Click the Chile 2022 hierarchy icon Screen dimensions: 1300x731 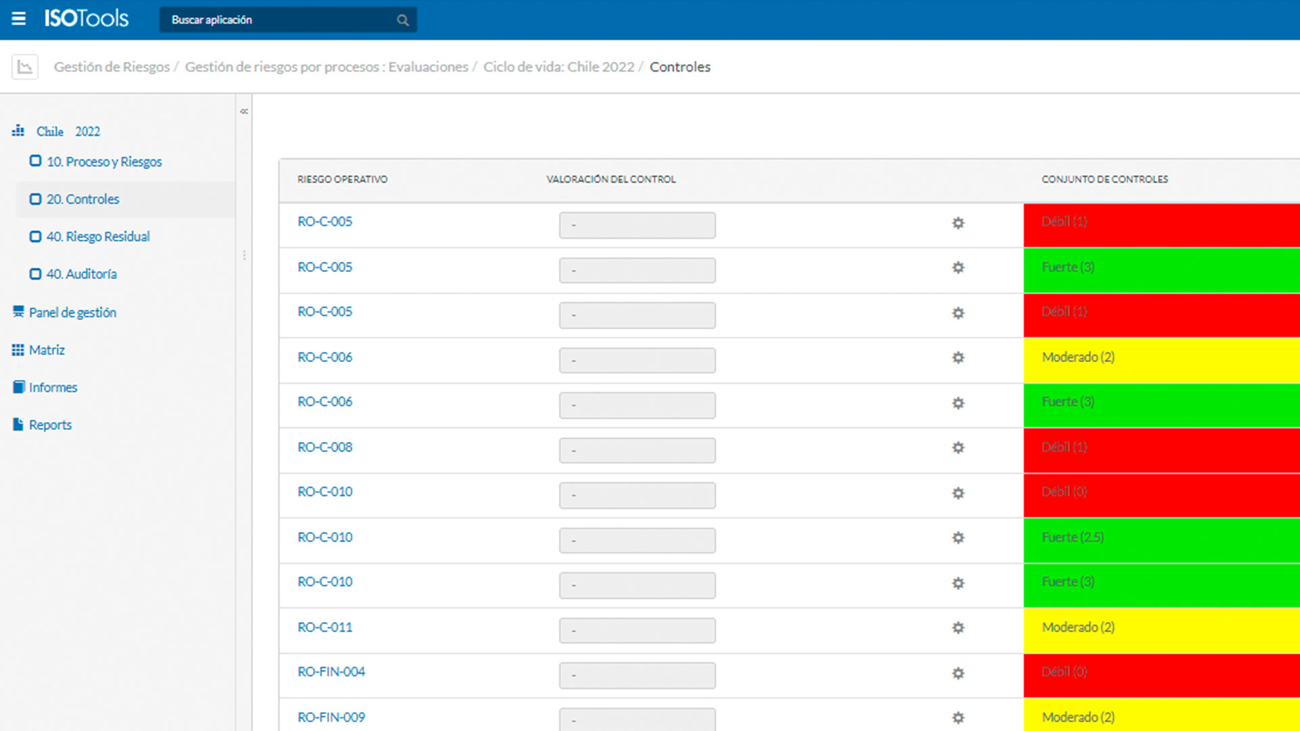[x=18, y=131]
